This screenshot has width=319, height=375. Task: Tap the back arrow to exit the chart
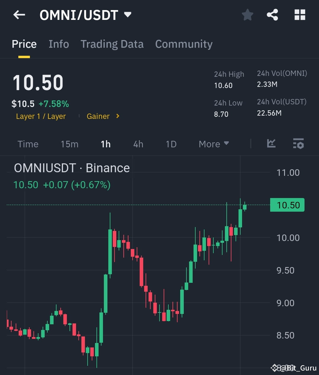pos(19,15)
